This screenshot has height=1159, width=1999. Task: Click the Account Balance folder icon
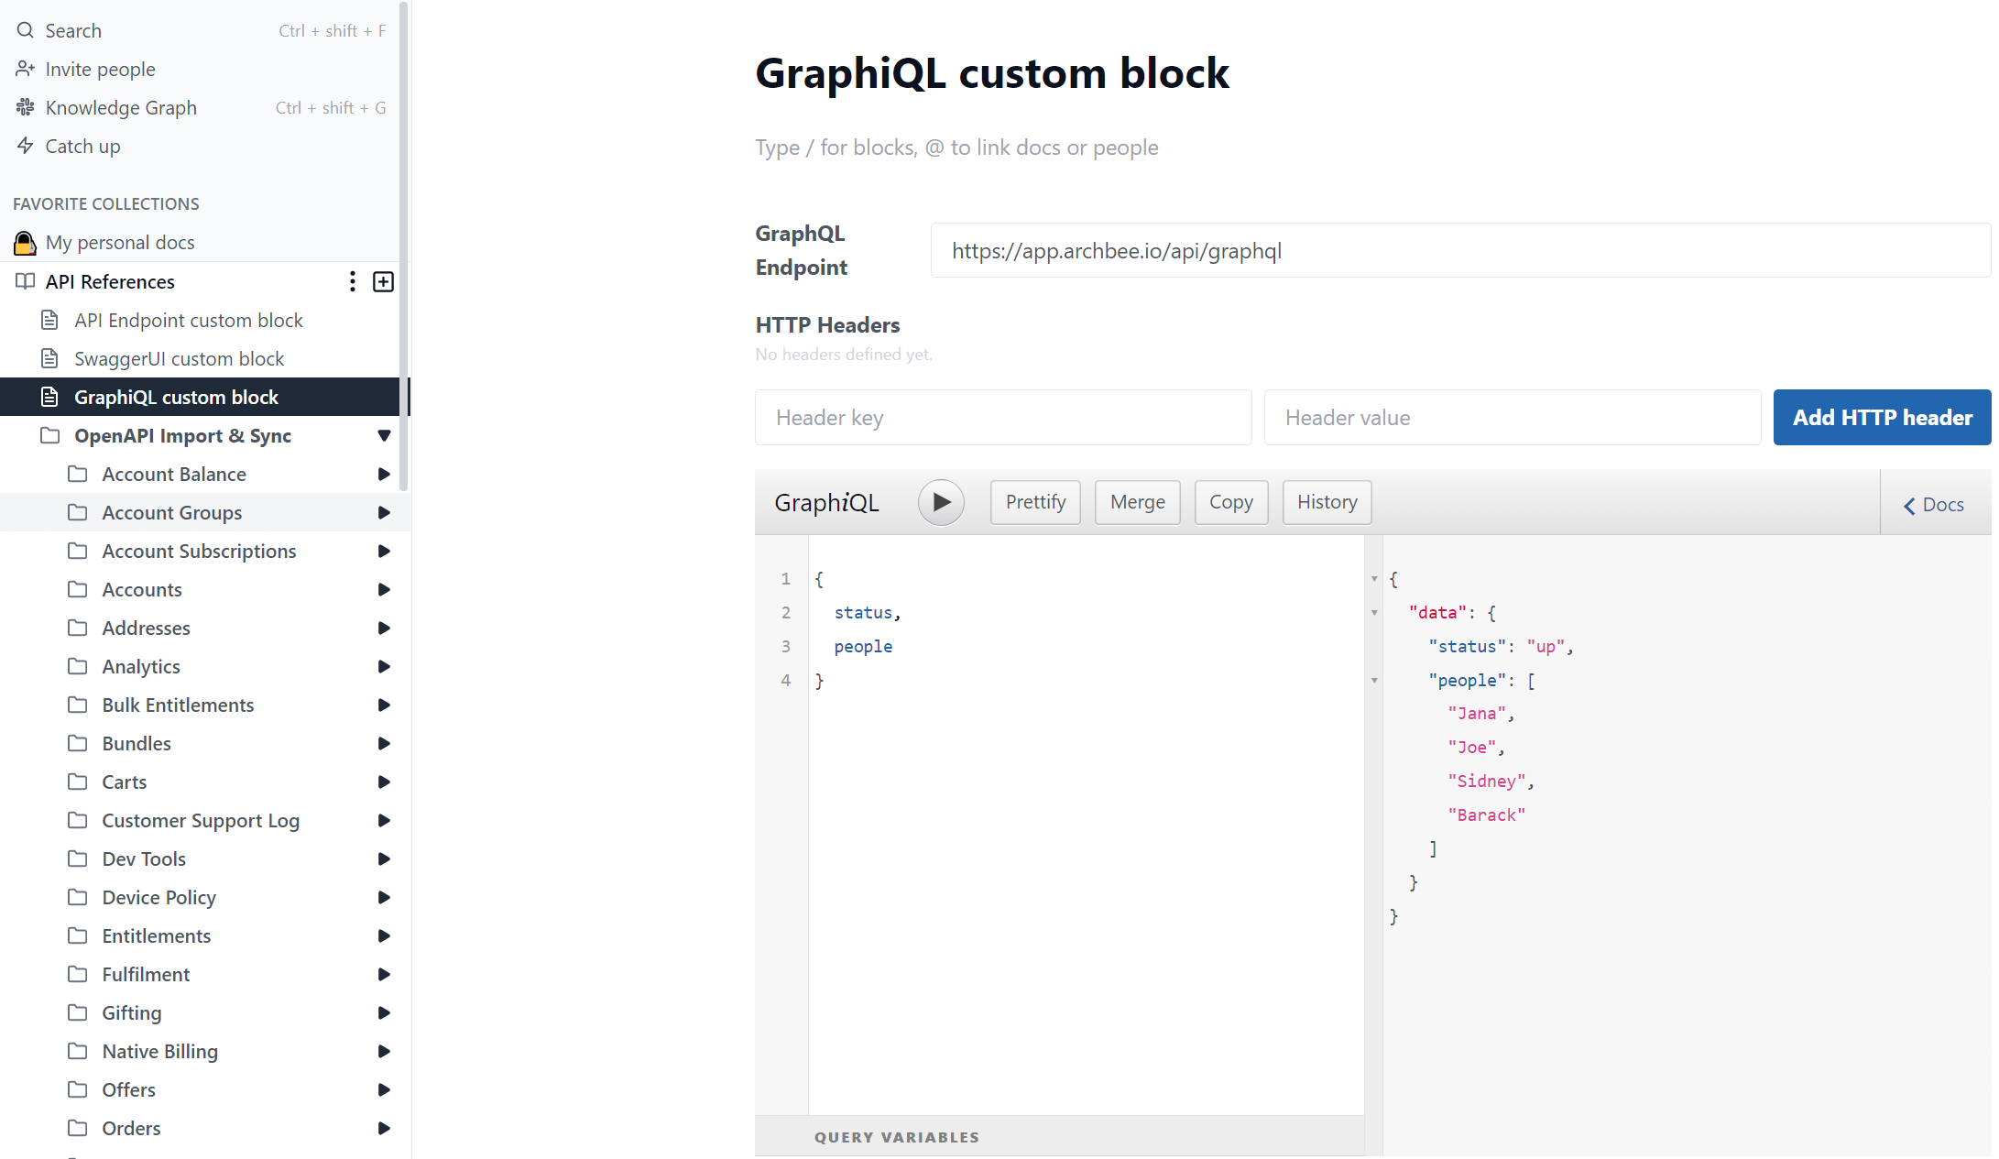click(78, 474)
